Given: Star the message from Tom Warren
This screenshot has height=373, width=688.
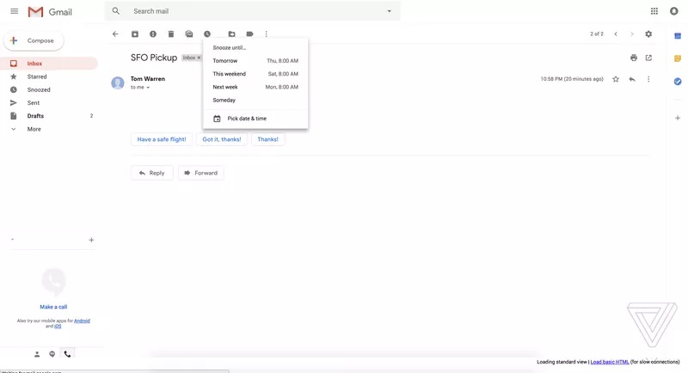Looking at the screenshot, I should click(x=616, y=79).
